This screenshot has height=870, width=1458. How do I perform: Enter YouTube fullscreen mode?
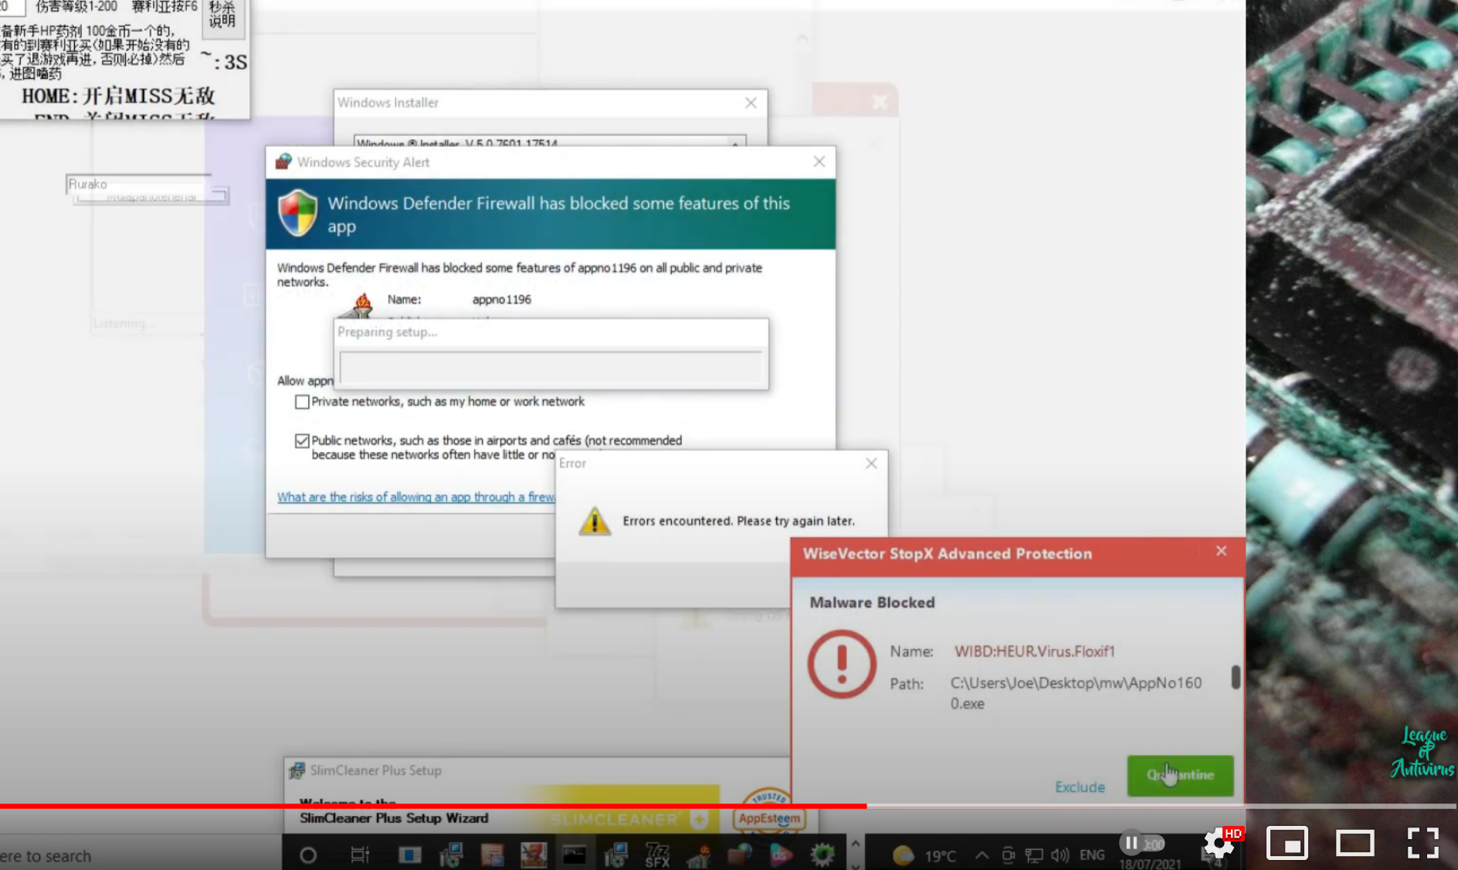1422,843
